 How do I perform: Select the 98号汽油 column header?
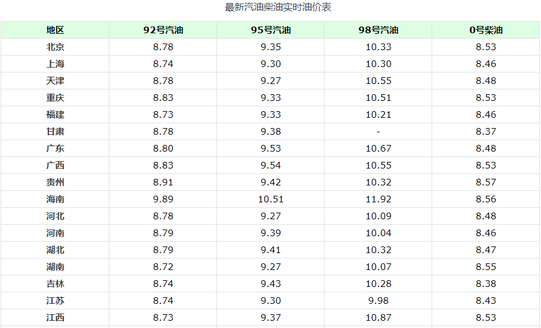(x=378, y=30)
